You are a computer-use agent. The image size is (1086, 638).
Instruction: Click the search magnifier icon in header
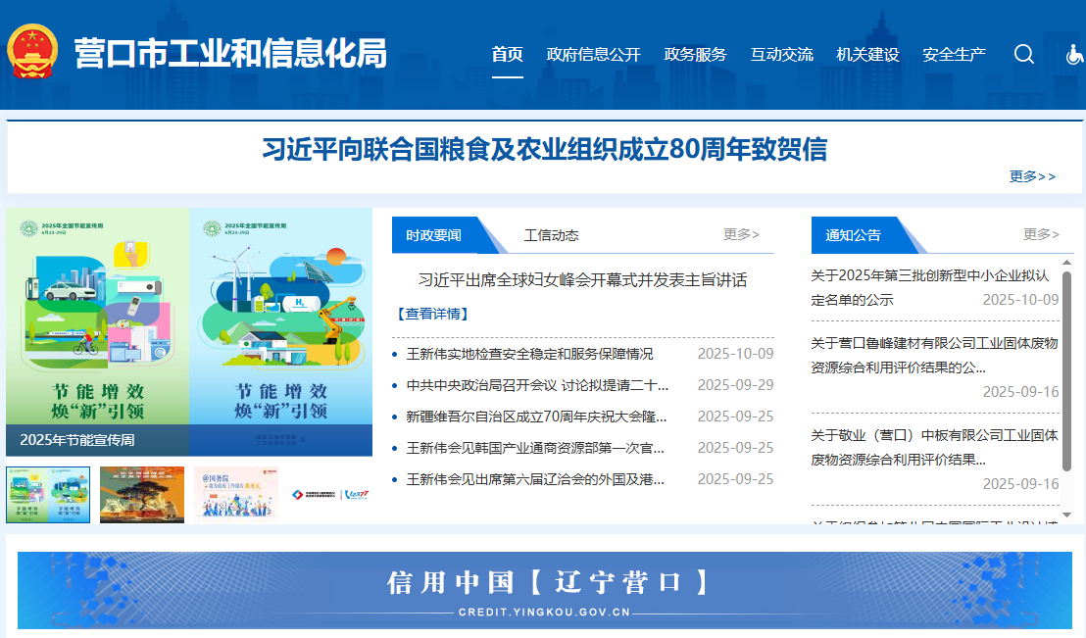[1024, 55]
